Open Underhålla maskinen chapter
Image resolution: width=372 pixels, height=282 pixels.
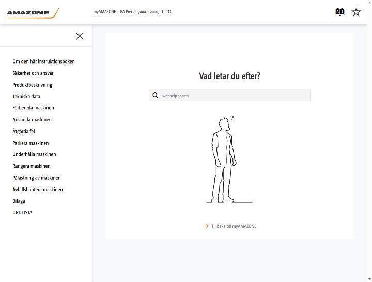pos(35,154)
